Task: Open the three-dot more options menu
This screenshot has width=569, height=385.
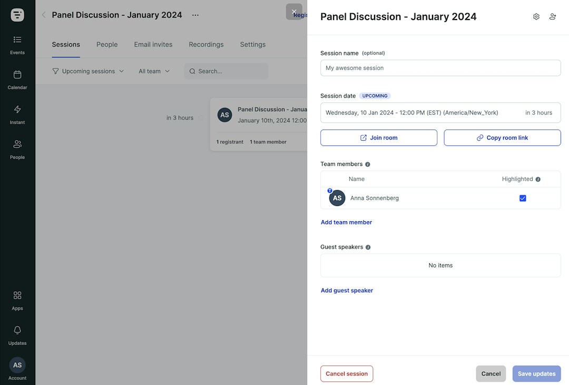Action: [195, 15]
